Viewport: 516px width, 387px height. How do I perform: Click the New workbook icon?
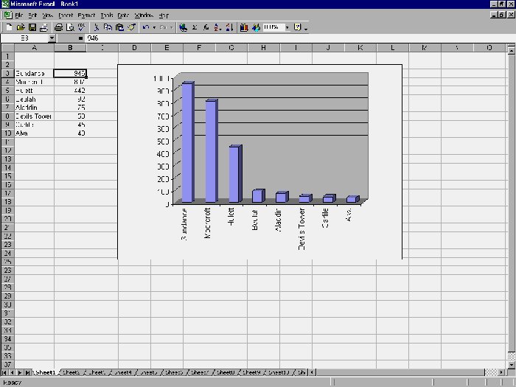coord(9,27)
